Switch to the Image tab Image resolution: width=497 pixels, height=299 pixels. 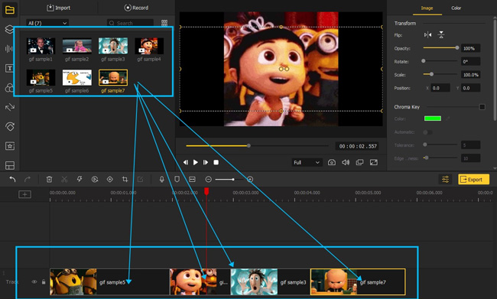tap(427, 8)
